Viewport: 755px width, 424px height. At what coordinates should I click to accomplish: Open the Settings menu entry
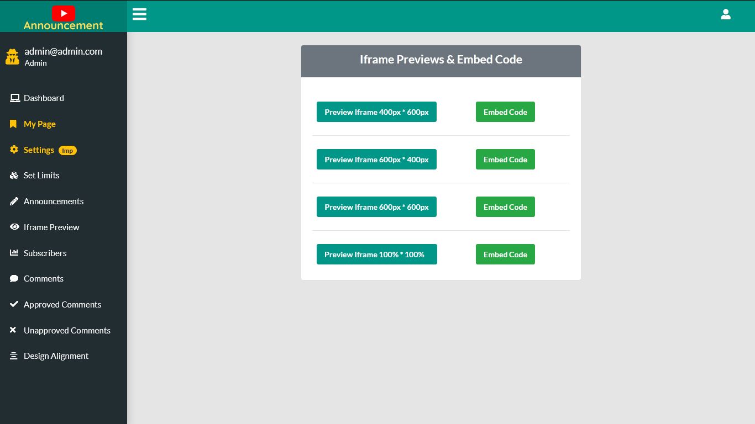39,150
